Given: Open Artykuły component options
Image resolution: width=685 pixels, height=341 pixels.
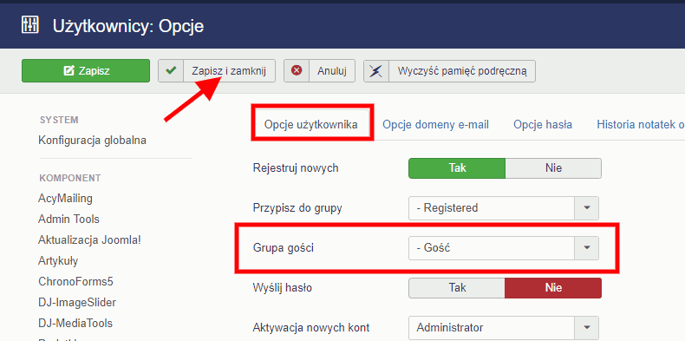Looking at the screenshot, I should coord(58,261).
